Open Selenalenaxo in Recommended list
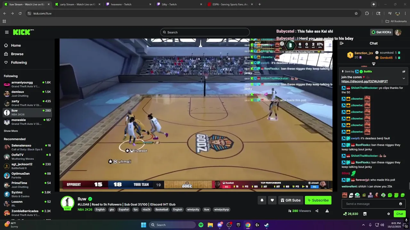 click(27, 147)
